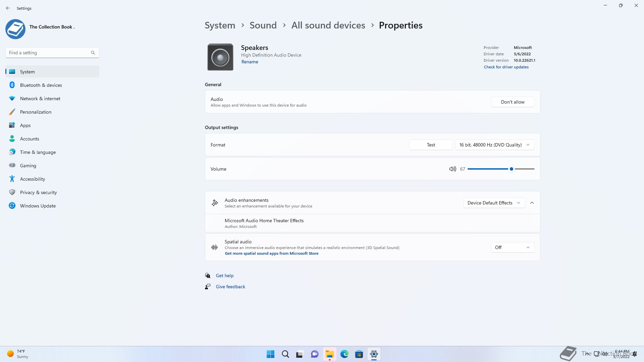Click the 5/6/2022 driver date value
This screenshot has height=362, width=644.
[522, 54]
